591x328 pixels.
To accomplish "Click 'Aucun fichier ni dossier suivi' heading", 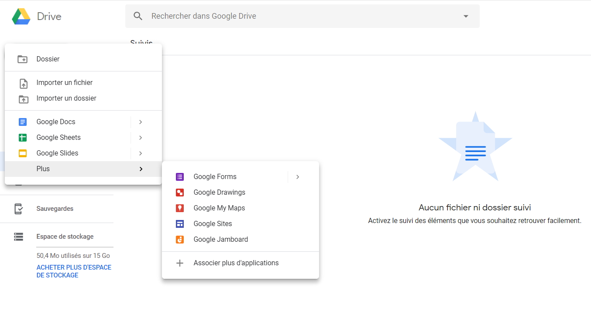I will 475,208.
